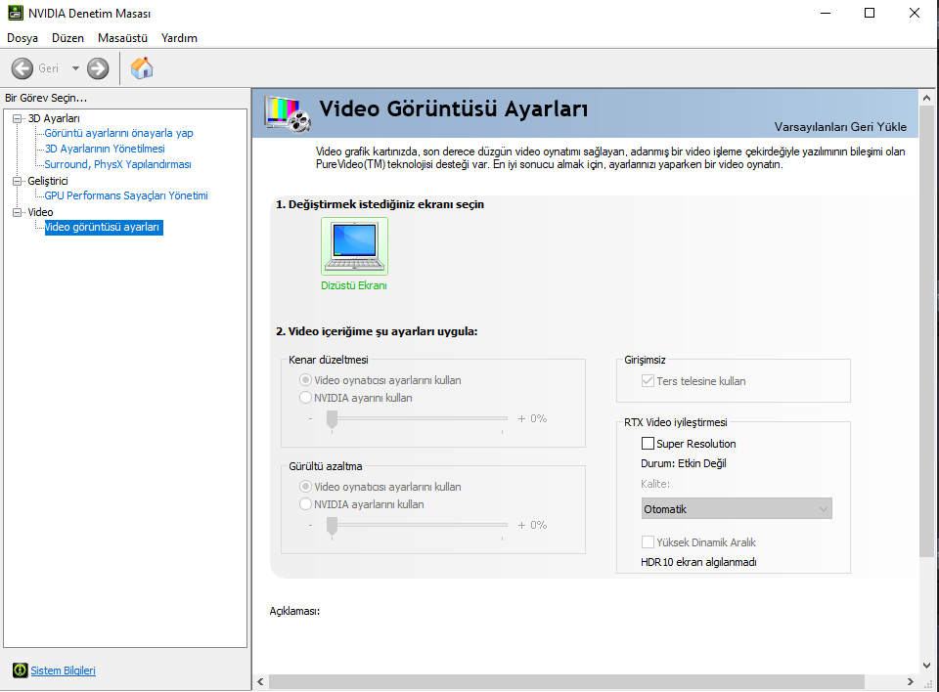Select Gürültü azaltma video player settings radio

[305, 487]
